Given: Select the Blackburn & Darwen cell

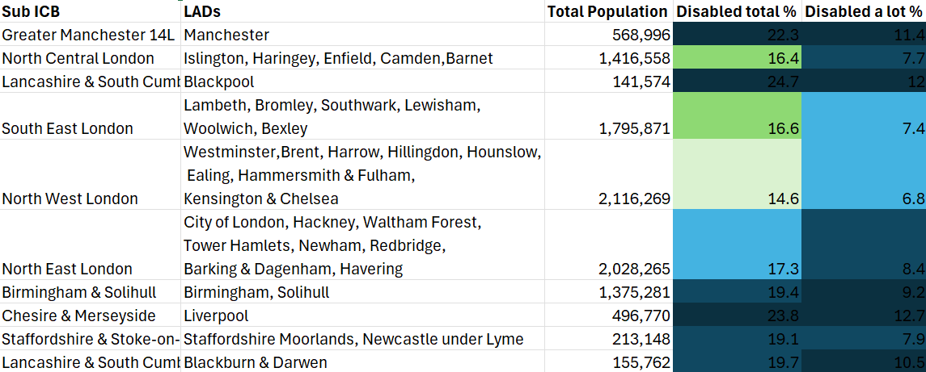Looking at the screenshot, I should pyautogui.click(x=362, y=362).
